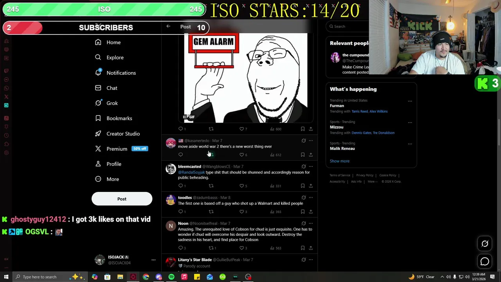Viewport: 501px width, 282px height.
Task: Bookmark the kasanertedo post
Action: coord(303,155)
